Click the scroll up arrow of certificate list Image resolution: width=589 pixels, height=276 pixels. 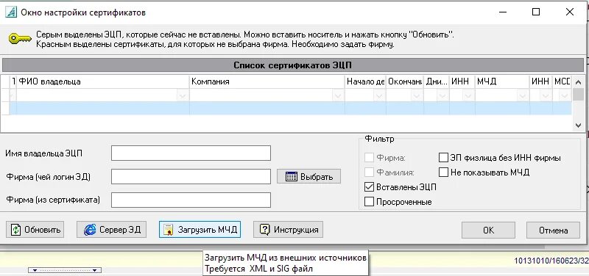tap(579, 81)
